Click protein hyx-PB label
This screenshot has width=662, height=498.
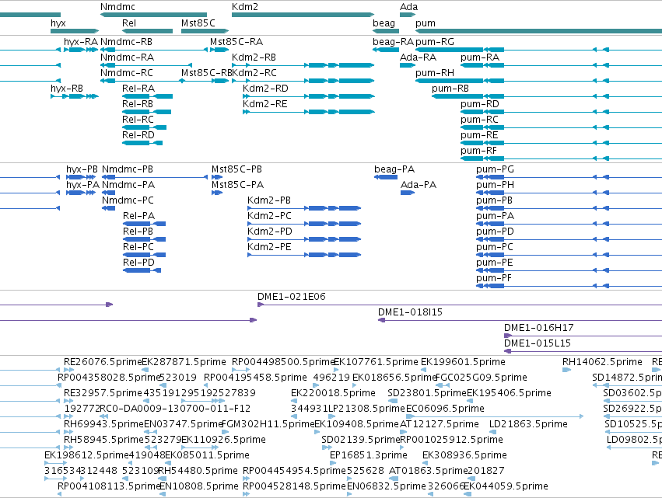tap(82, 169)
